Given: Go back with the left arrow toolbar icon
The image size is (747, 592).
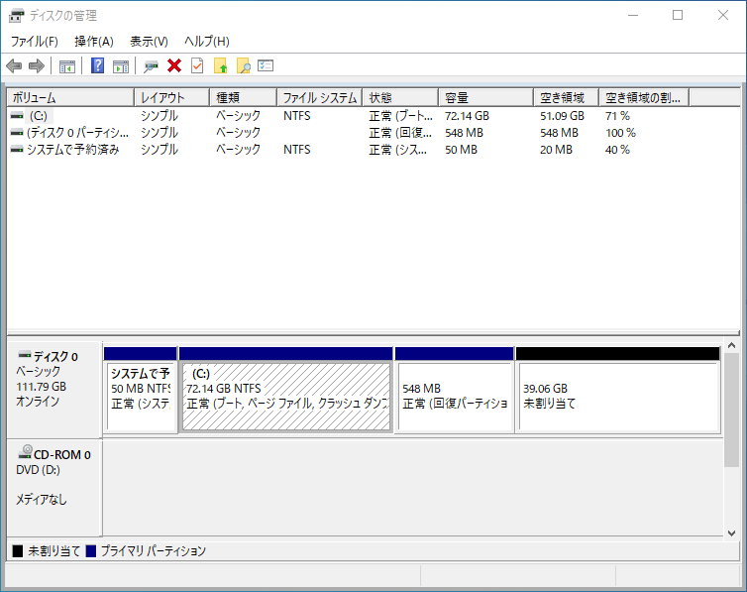Looking at the screenshot, I should [x=14, y=65].
